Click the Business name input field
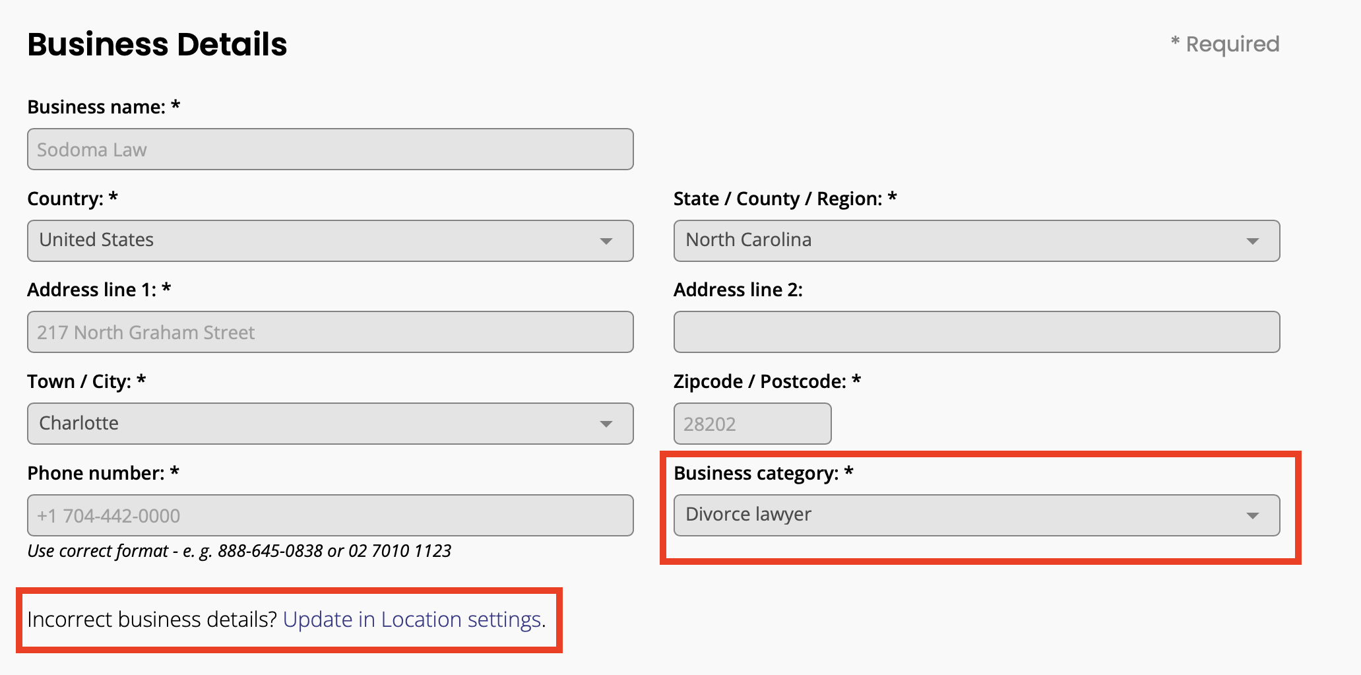The image size is (1361, 675). coord(330,149)
